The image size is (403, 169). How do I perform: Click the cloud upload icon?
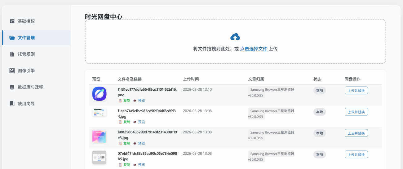pyautogui.click(x=235, y=37)
